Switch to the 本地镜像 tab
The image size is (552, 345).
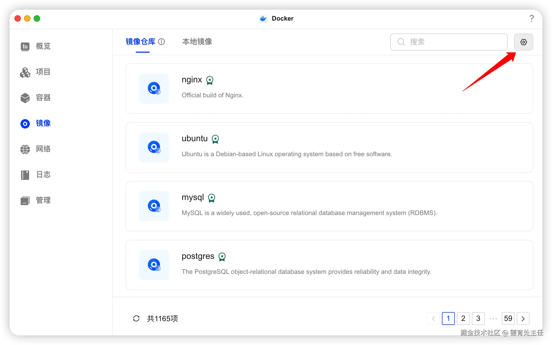(x=197, y=42)
